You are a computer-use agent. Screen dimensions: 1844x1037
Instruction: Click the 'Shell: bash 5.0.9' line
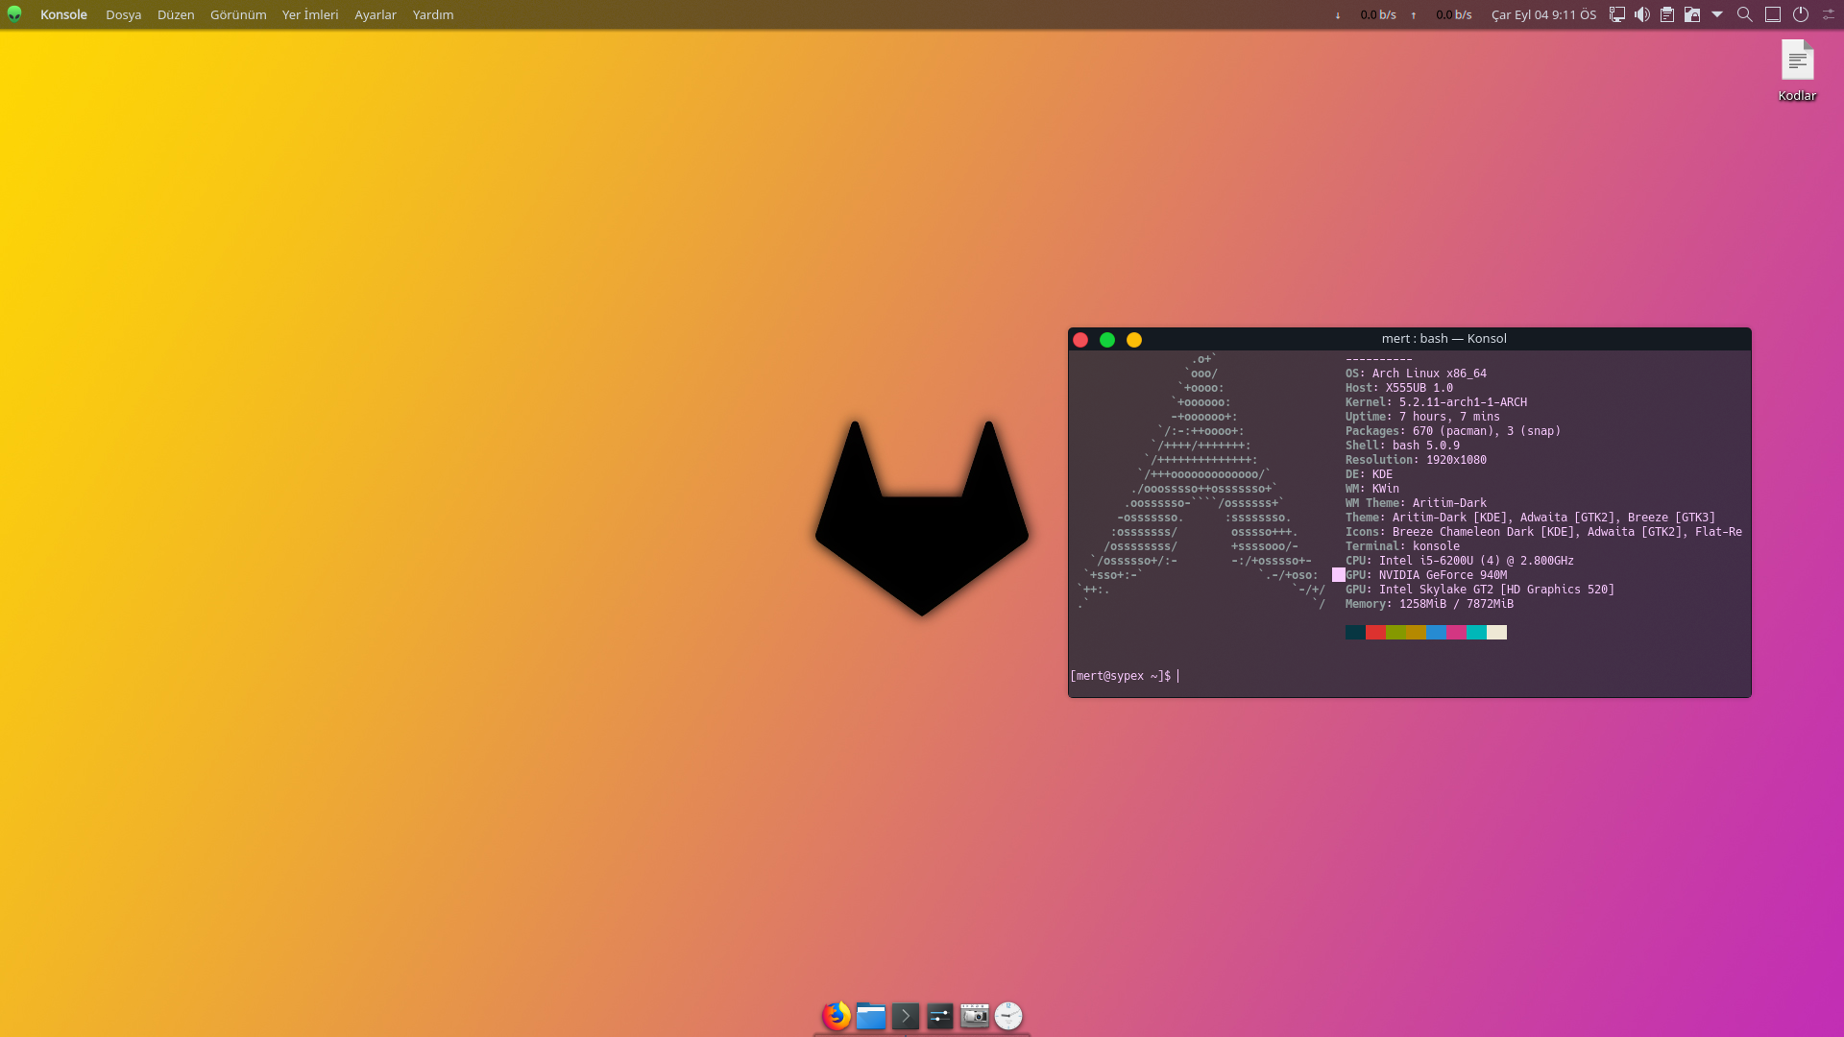tap(1402, 446)
